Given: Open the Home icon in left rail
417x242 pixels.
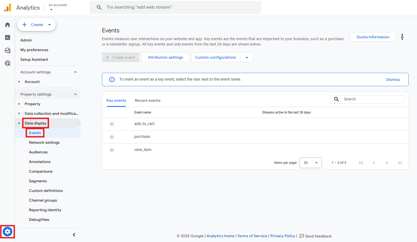Looking at the screenshot, I should [x=8, y=25].
